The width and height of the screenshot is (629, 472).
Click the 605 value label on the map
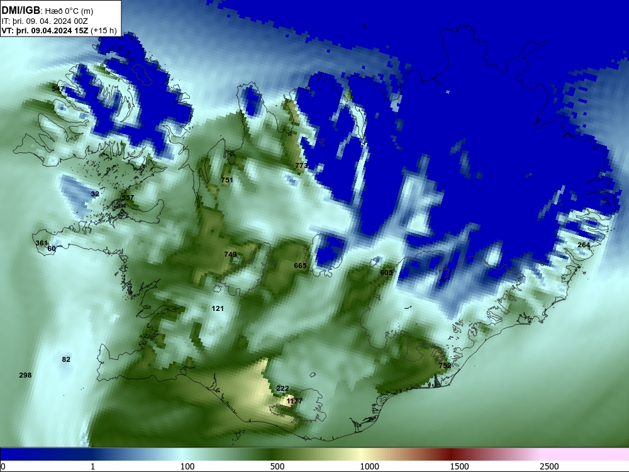coord(386,273)
